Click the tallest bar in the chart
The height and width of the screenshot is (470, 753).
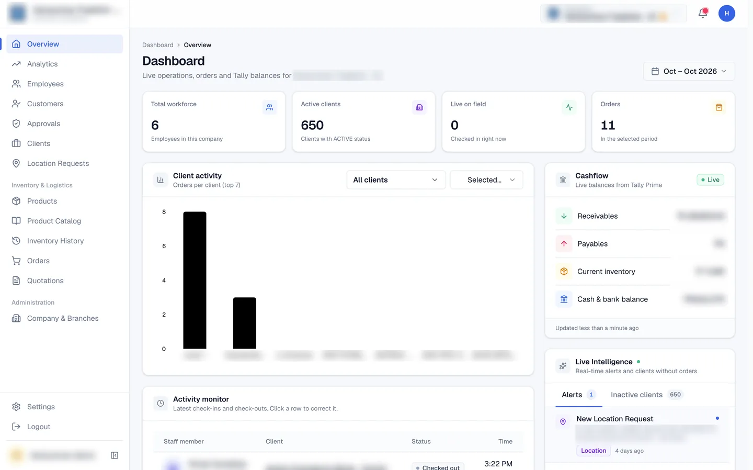(195, 280)
